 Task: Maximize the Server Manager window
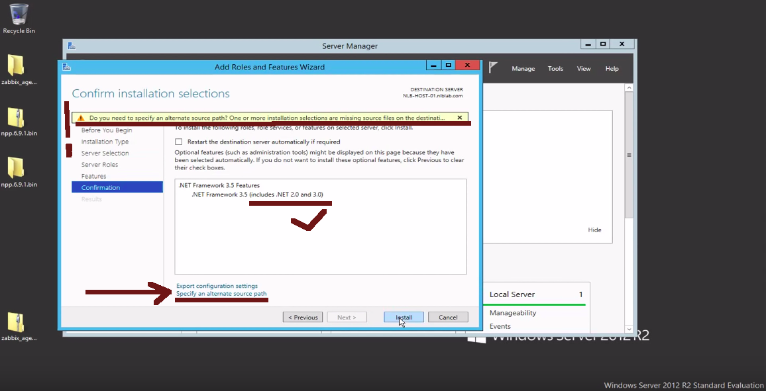point(603,44)
